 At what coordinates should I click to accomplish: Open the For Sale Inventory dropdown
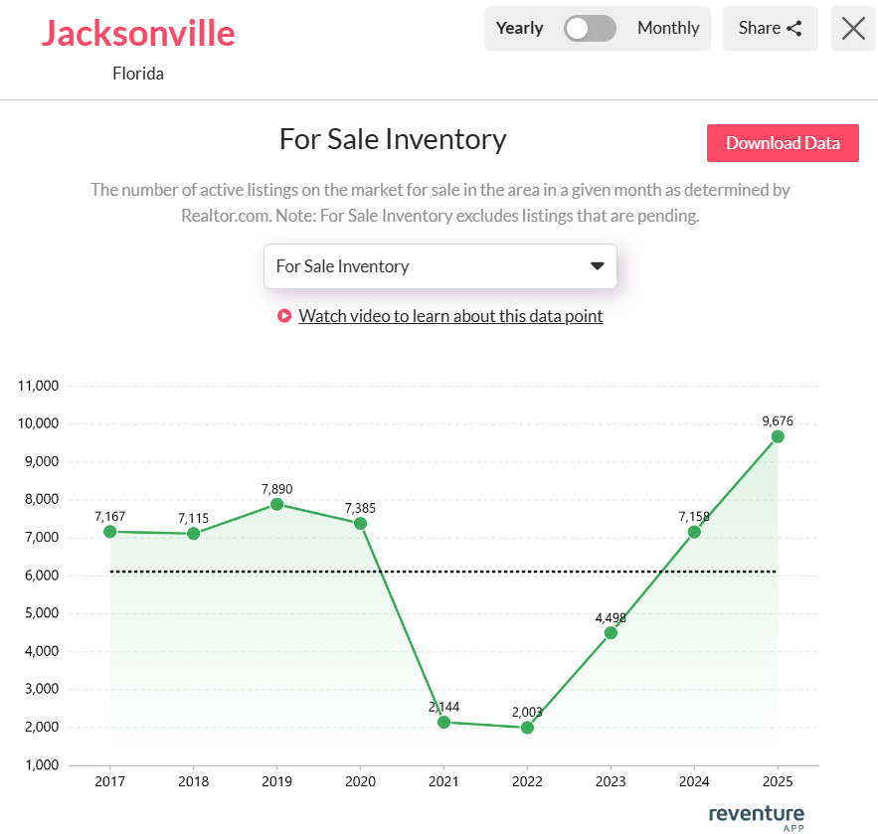point(440,266)
